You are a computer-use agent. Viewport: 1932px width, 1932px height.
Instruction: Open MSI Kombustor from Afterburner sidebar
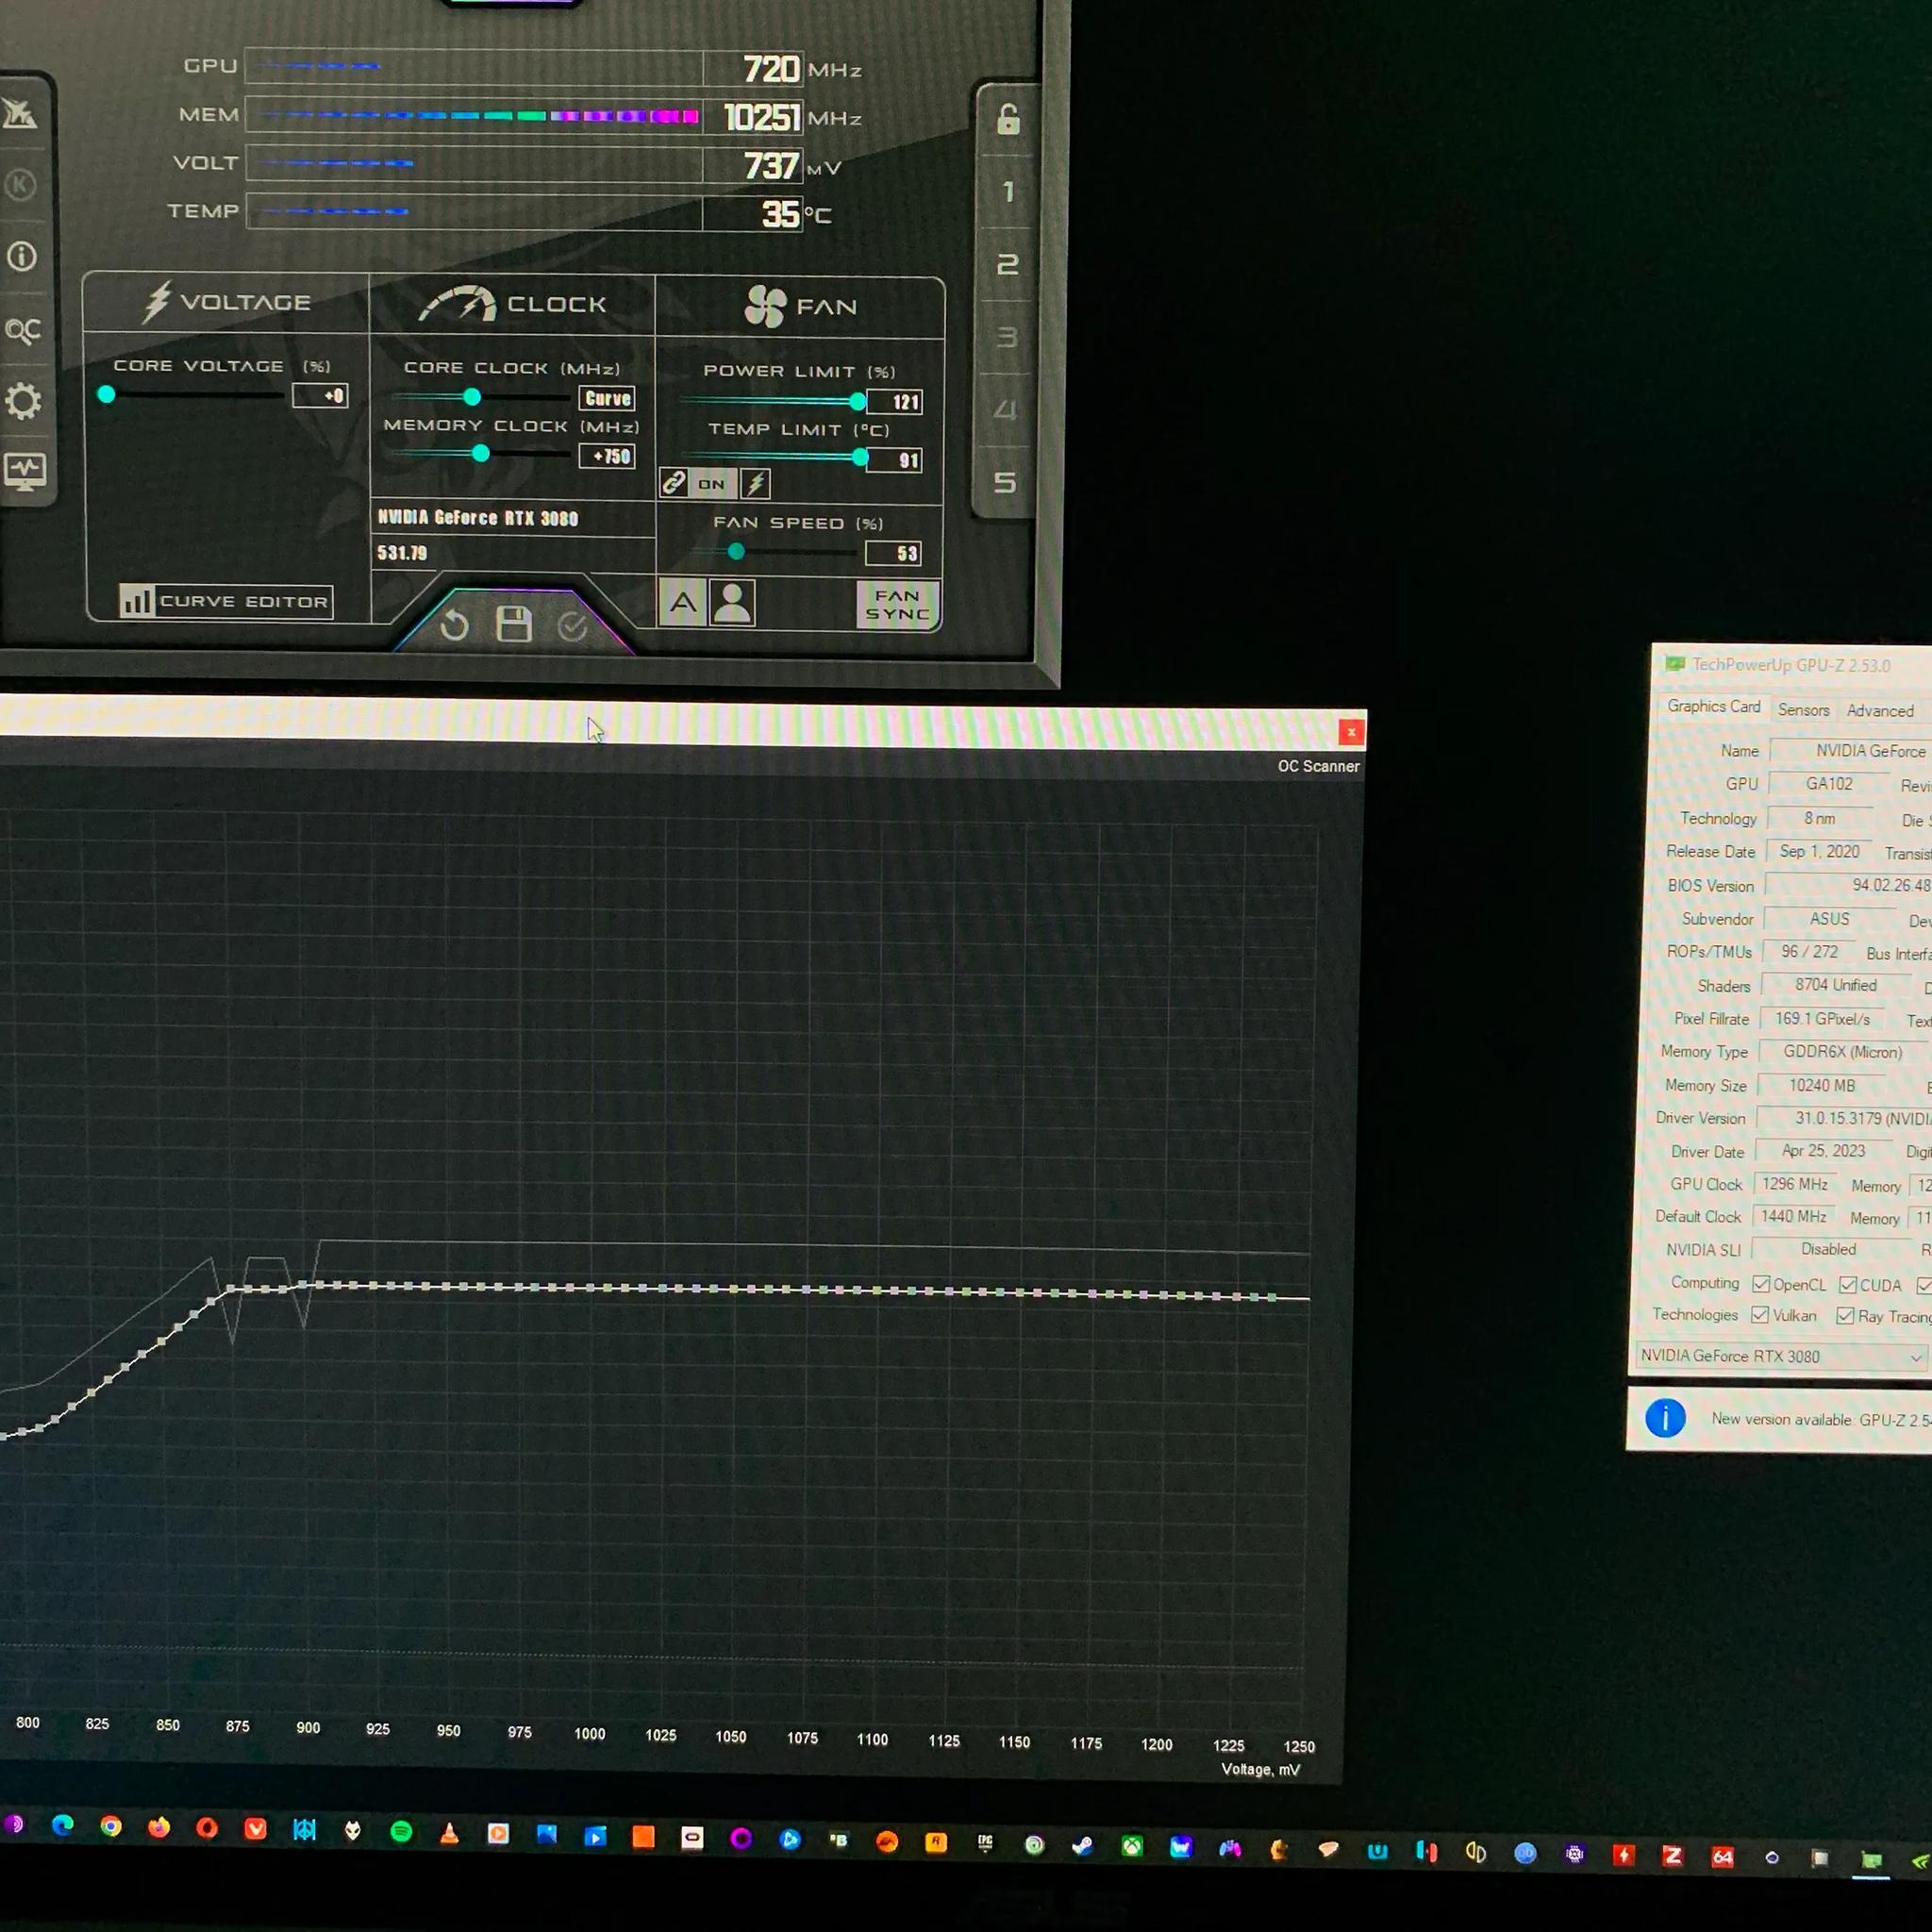coord(21,185)
